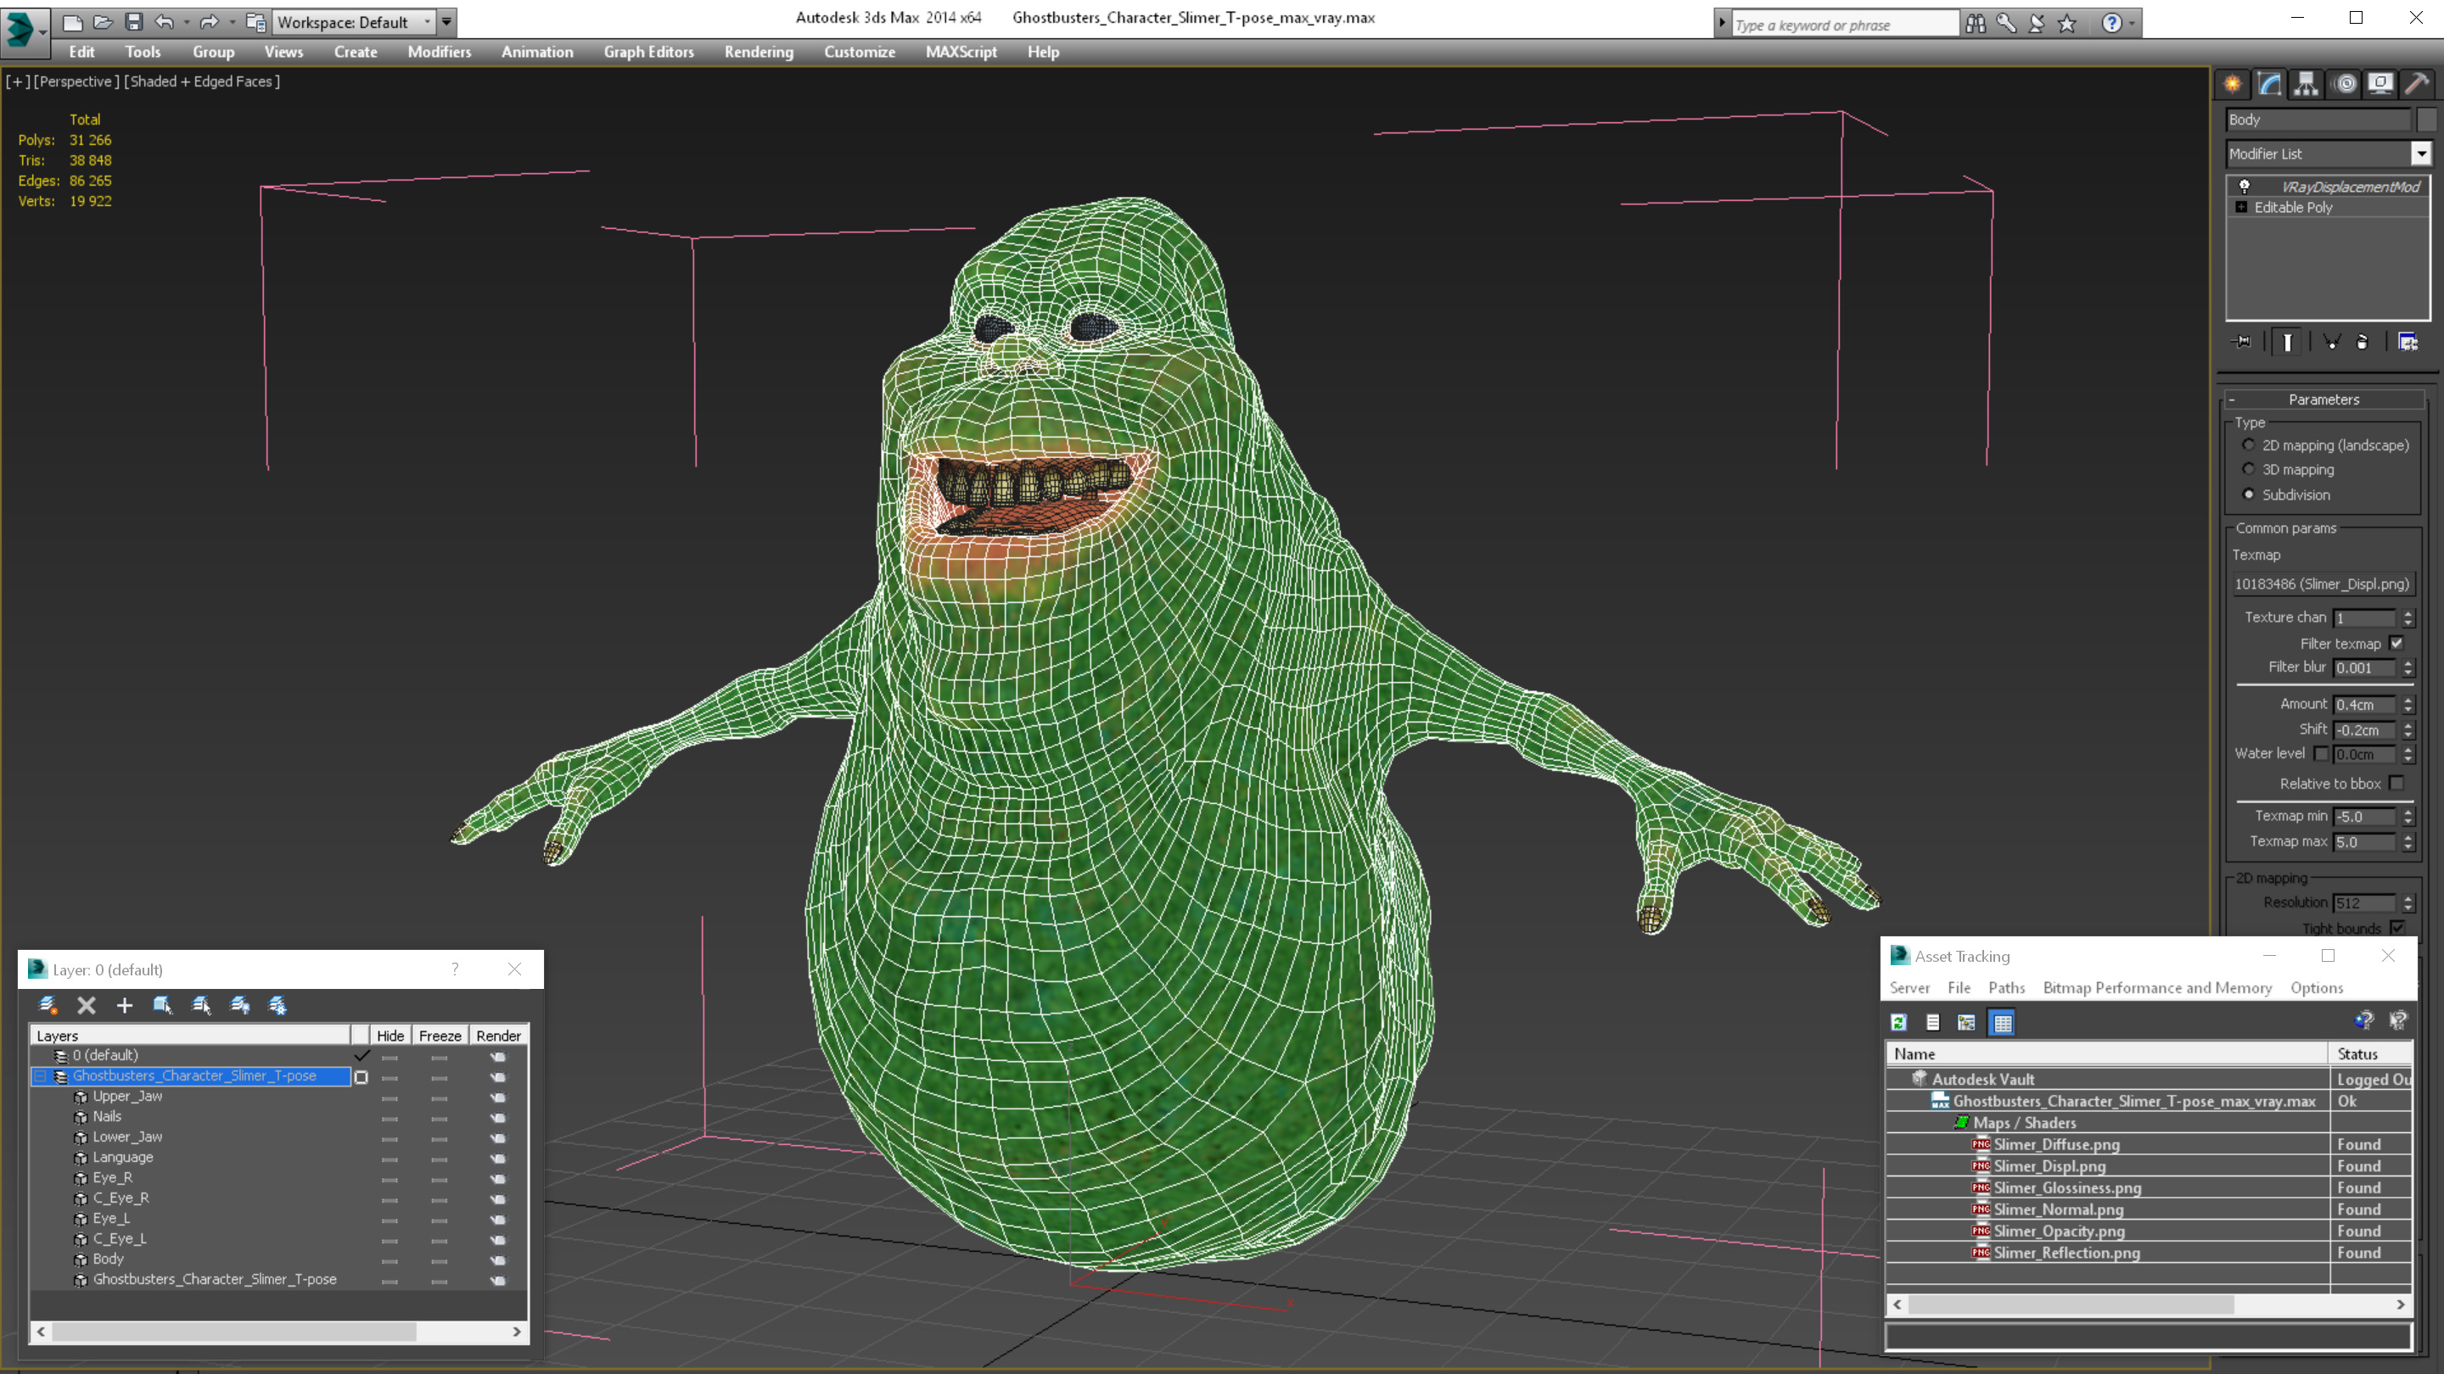Viewport: 2444px width, 1374px height.
Task: Click the Hide column header in Layers
Action: point(390,1036)
